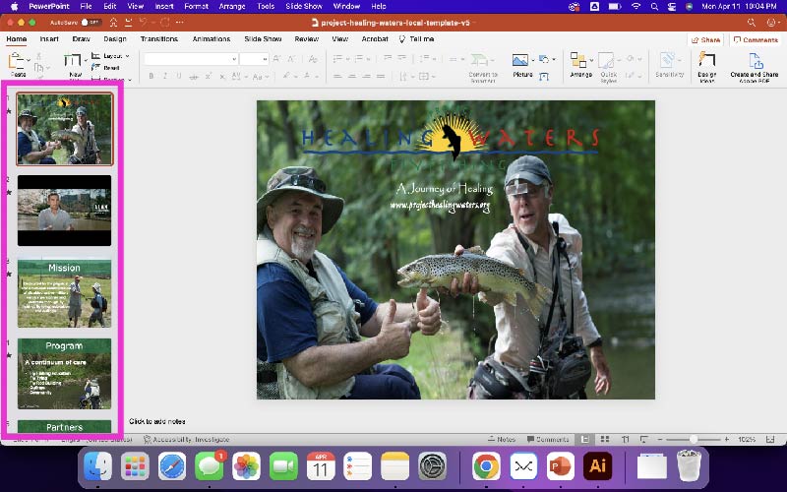Open the font name dropdown

pyautogui.click(x=234, y=59)
